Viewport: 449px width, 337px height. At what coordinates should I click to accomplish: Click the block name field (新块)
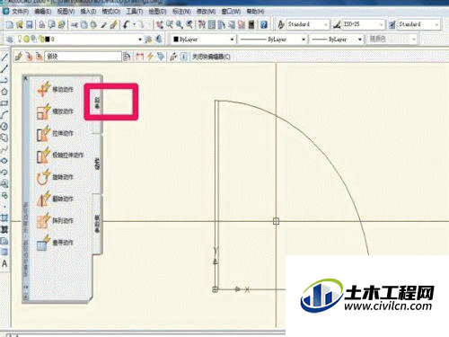pyautogui.click(x=83, y=57)
